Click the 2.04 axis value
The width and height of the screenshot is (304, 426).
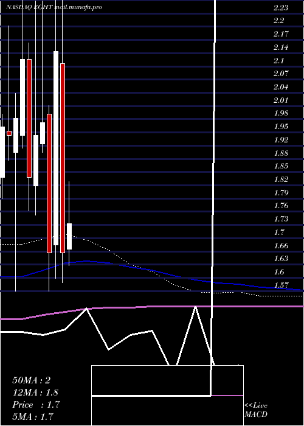281,87
